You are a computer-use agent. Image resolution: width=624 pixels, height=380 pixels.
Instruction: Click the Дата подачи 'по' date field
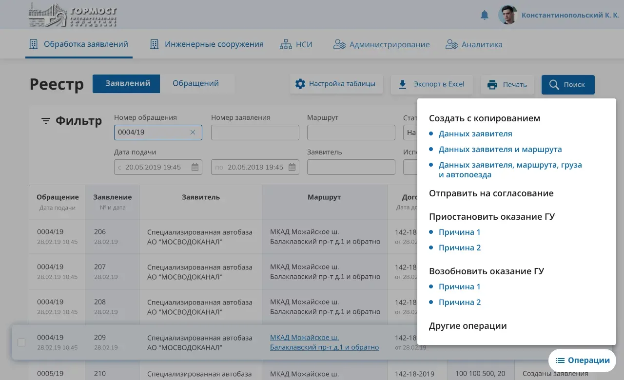255,167
